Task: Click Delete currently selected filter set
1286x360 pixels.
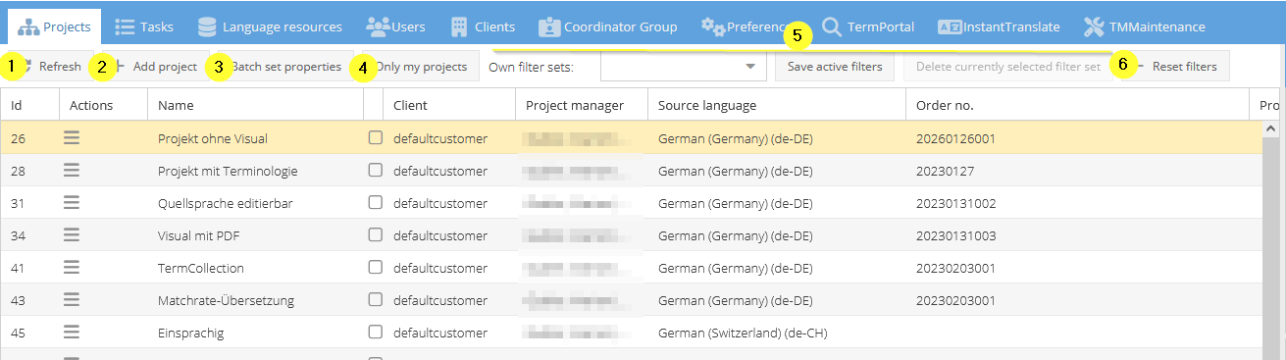Action: (x=1007, y=67)
